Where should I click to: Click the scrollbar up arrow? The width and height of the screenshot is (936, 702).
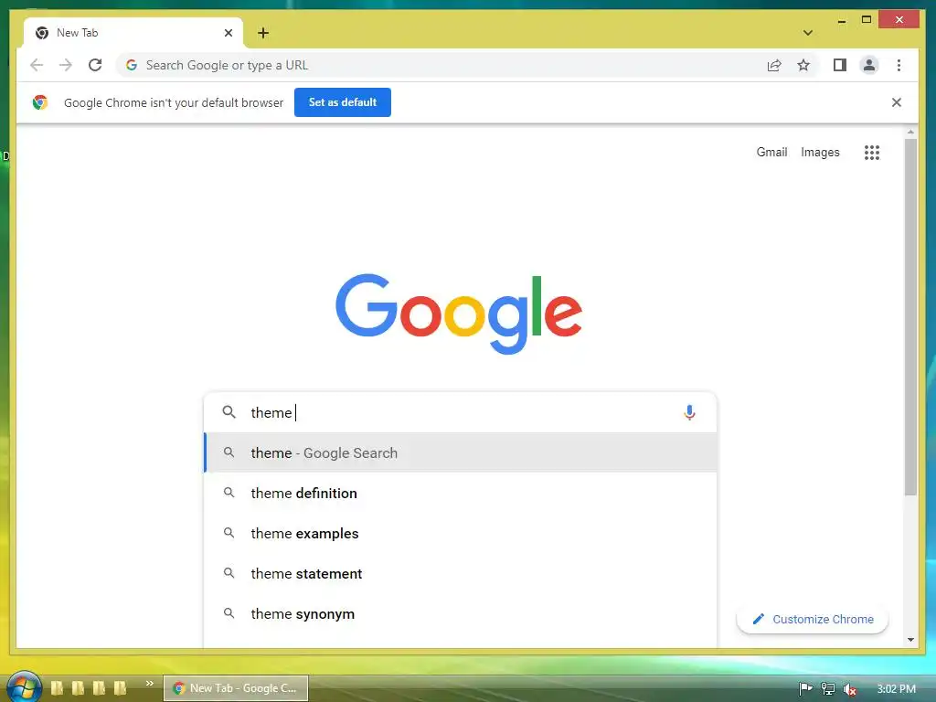[x=910, y=132]
